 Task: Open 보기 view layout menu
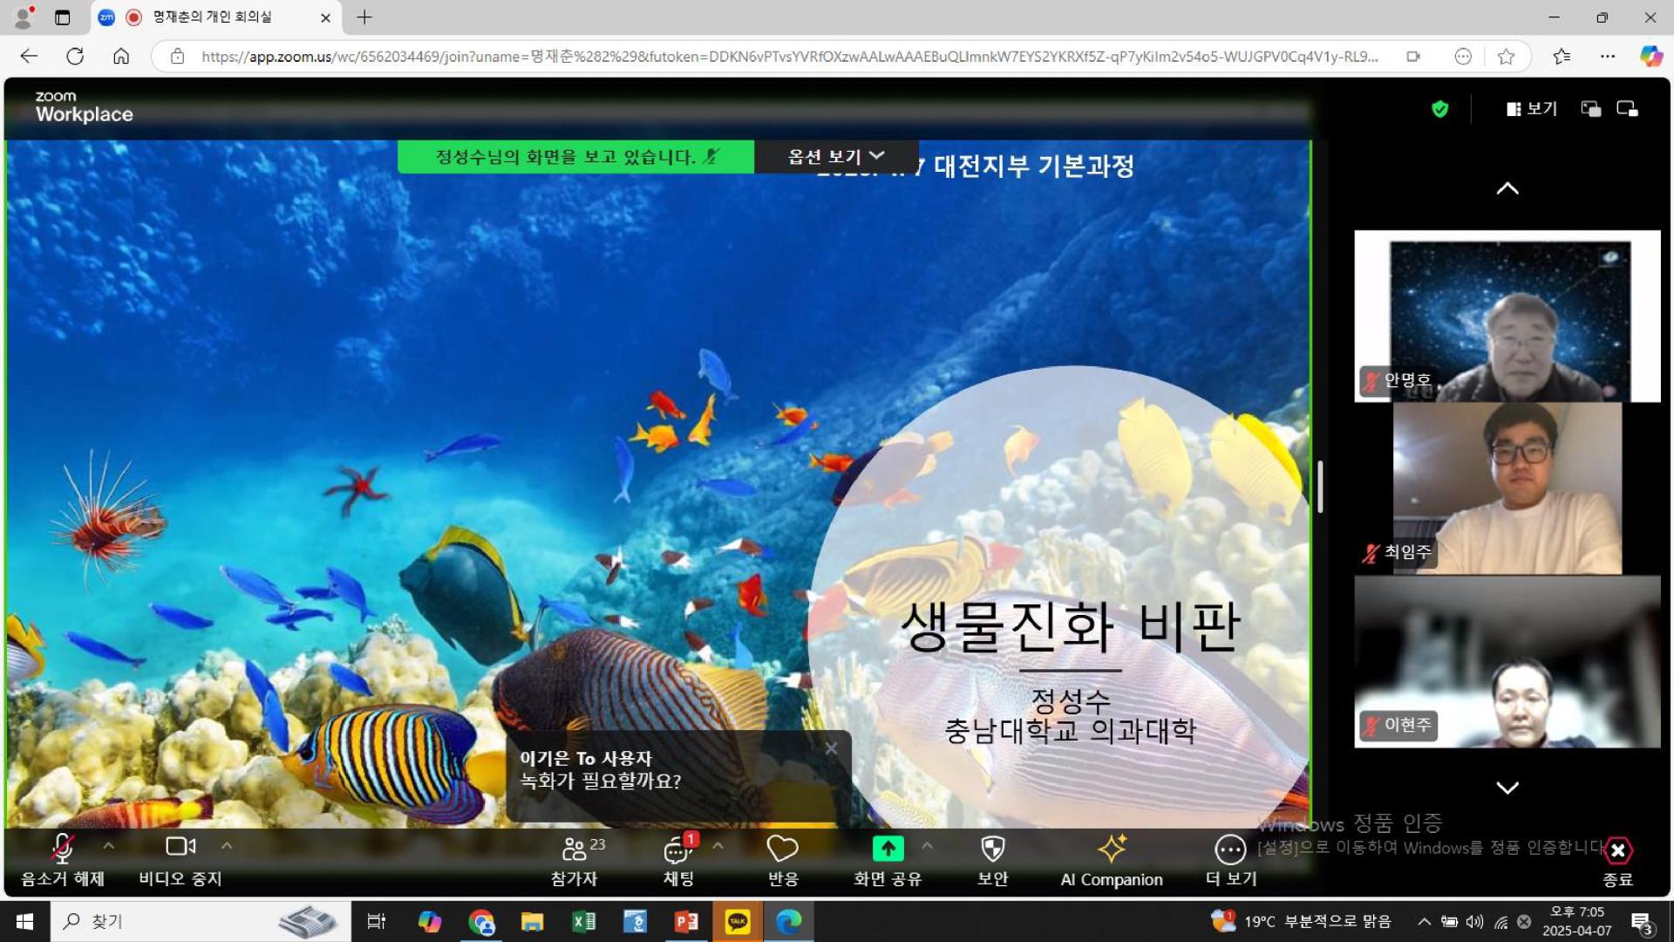point(1532,108)
